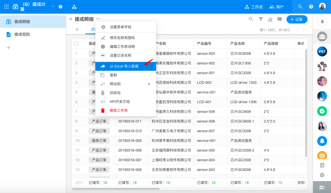Choose 设置记录名称 menu item
Viewport: 331px width, 193px height.
pyautogui.click(x=126, y=56)
